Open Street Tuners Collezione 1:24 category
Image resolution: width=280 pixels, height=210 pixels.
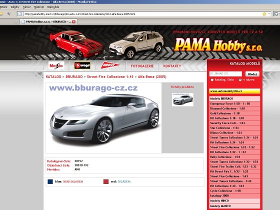pyautogui.click(x=234, y=137)
